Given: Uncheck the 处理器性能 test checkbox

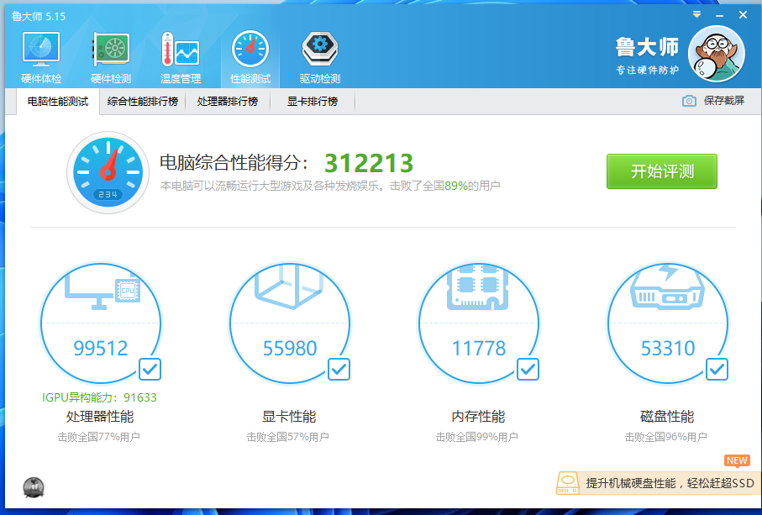Looking at the screenshot, I should pyautogui.click(x=150, y=369).
